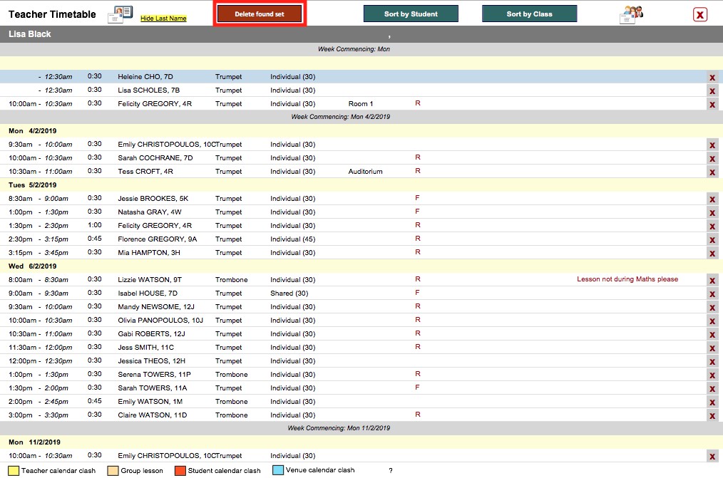Click the teacher contact card icon
The width and height of the screenshot is (723, 478).
(120, 14)
